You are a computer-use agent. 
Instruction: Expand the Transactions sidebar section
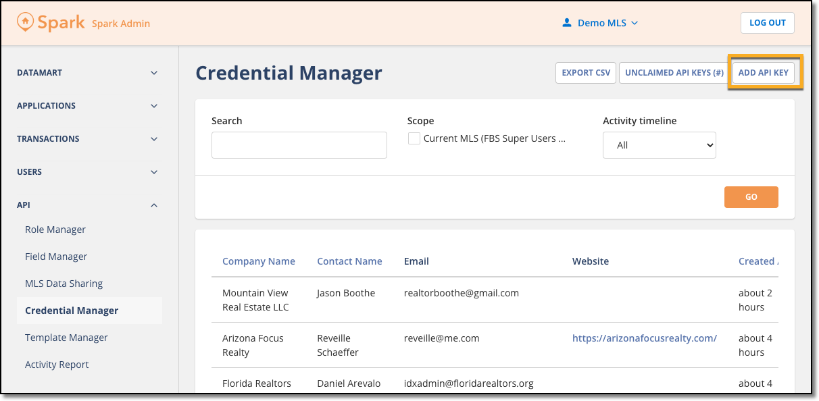click(88, 139)
